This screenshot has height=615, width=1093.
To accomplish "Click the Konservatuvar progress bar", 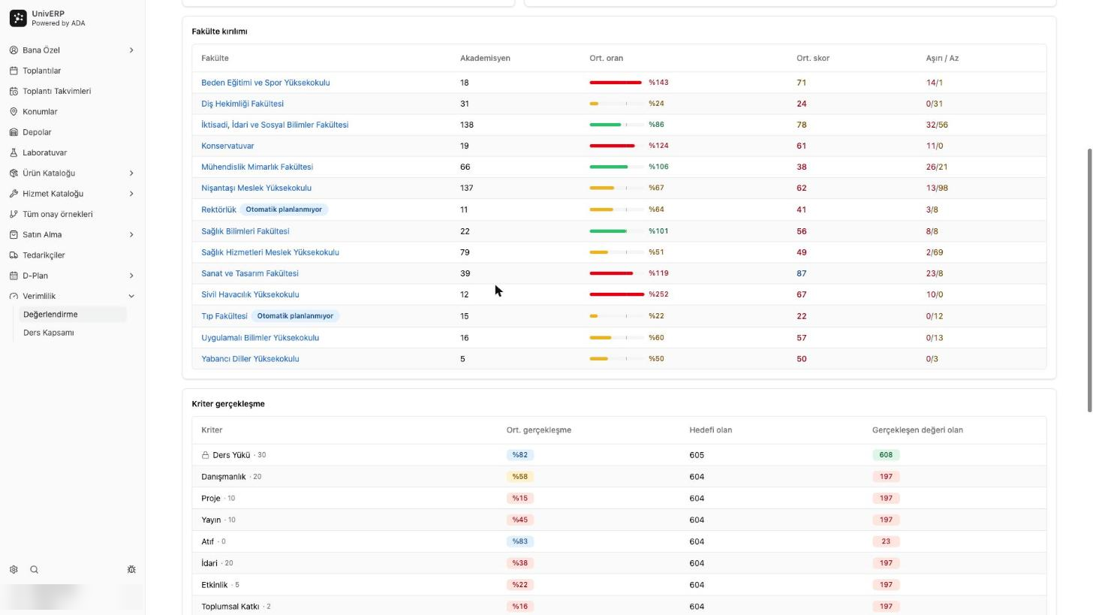I will point(616,146).
